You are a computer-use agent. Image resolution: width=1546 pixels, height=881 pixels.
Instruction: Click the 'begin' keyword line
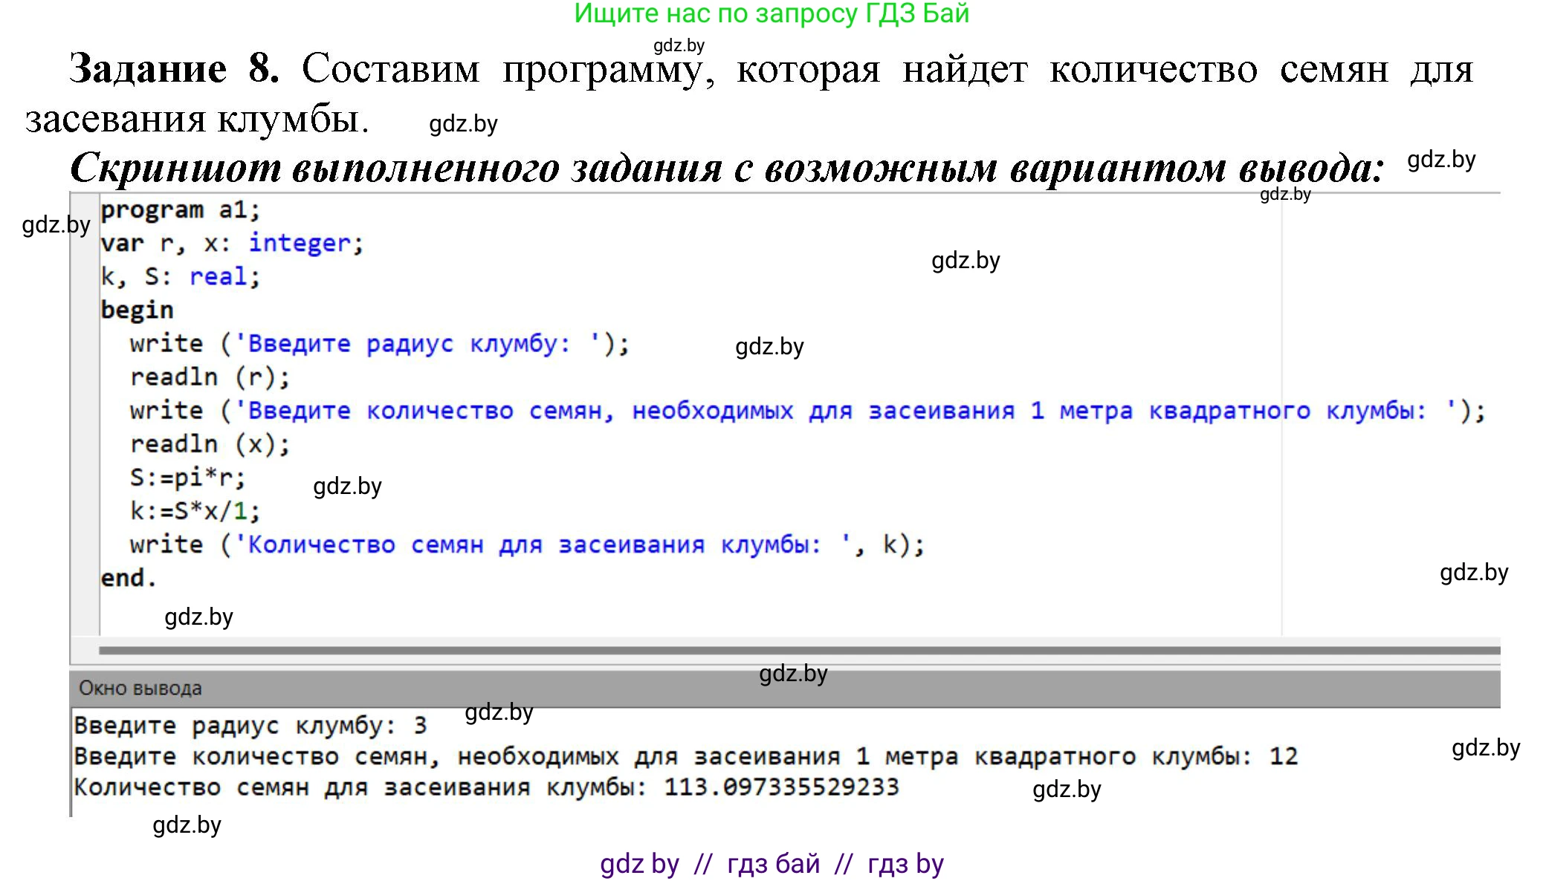[x=138, y=311]
